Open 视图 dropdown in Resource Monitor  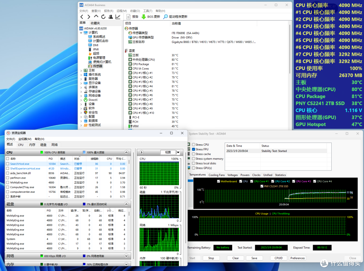click(x=178, y=152)
